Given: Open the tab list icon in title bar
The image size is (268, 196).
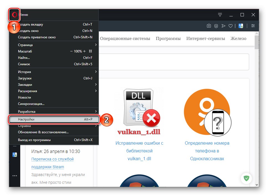Looking at the screenshot, I should click(220, 15).
